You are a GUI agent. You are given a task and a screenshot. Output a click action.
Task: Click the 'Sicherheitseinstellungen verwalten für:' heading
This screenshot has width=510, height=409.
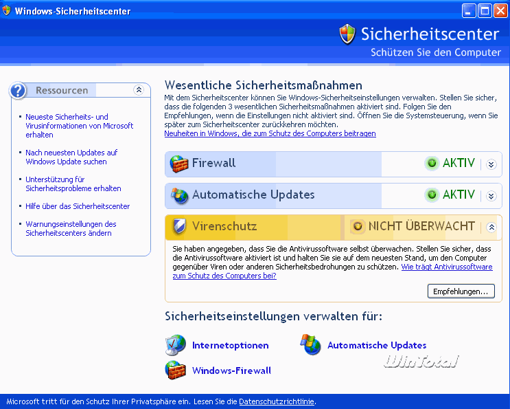tap(274, 316)
